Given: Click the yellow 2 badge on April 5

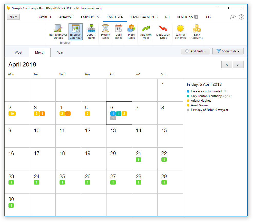Looking at the screenshot, I should [x=87, y=114].
